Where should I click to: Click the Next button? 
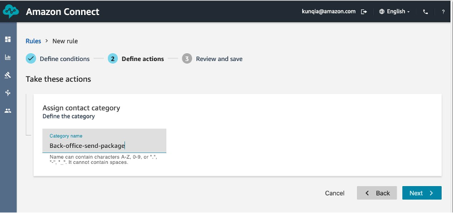coord(422,193)
